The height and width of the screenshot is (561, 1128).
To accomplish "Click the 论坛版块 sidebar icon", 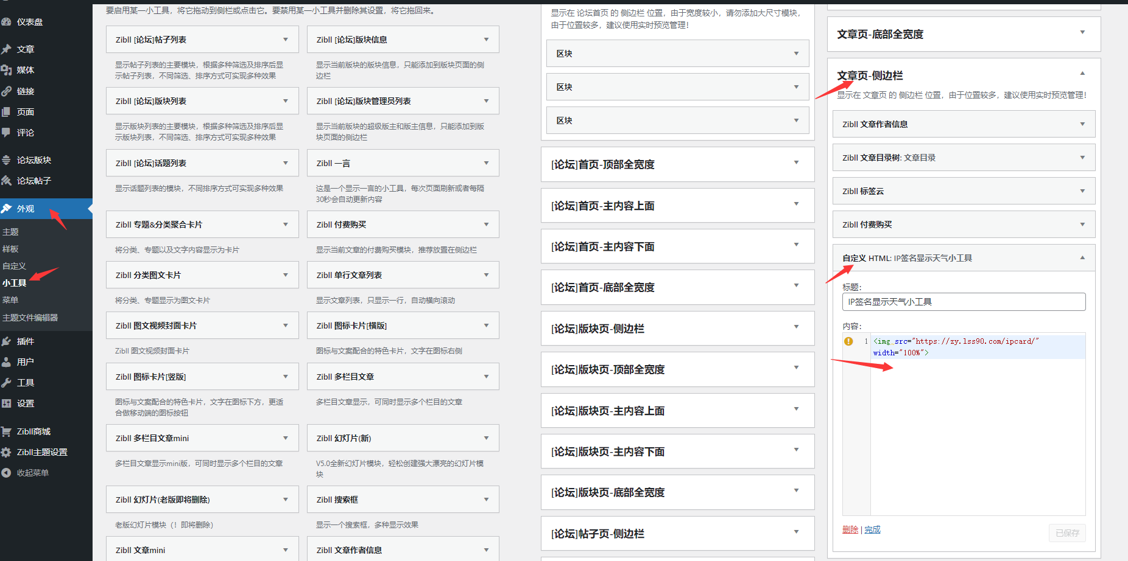I will click(x=7, y=160).
